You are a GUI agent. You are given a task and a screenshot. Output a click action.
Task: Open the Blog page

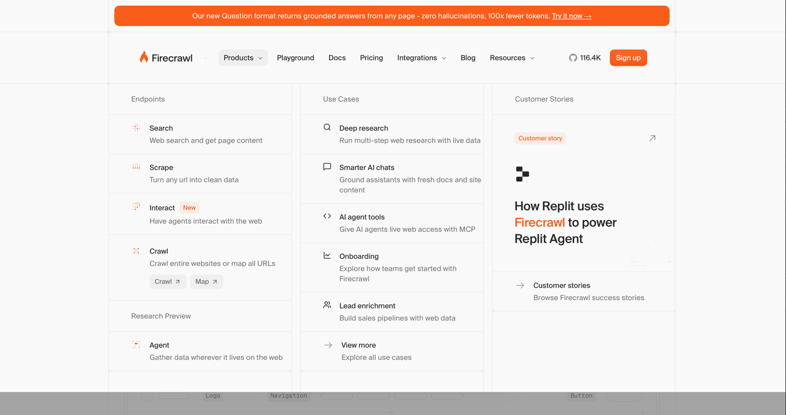(468, 58)
